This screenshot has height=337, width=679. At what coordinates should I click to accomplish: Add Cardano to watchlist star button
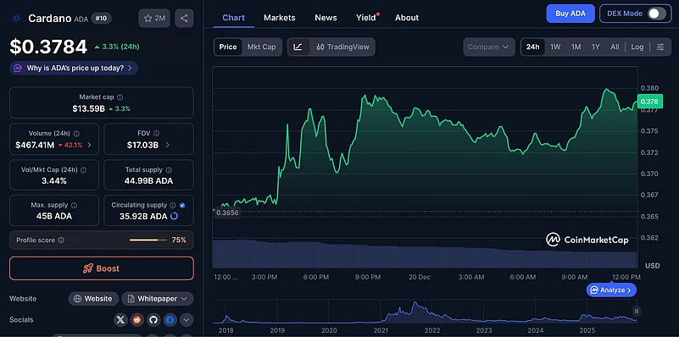(x=154, y=18)
